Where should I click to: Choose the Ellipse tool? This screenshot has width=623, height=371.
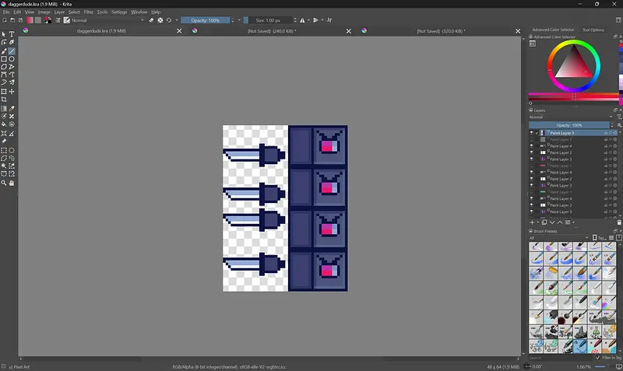(12, 59)
